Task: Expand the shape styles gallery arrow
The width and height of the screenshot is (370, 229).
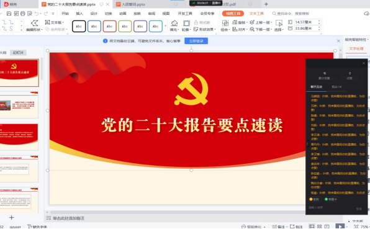Action: [165, 26]
